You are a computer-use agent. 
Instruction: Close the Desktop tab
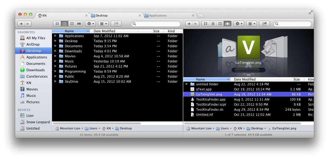tap(140, 15)
